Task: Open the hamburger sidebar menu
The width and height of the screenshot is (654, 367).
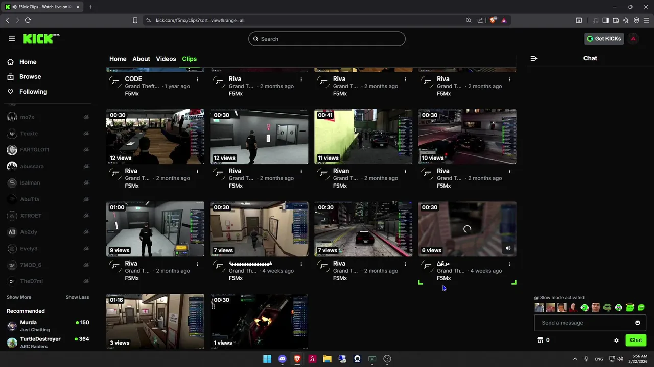Action: coord(12,39)
